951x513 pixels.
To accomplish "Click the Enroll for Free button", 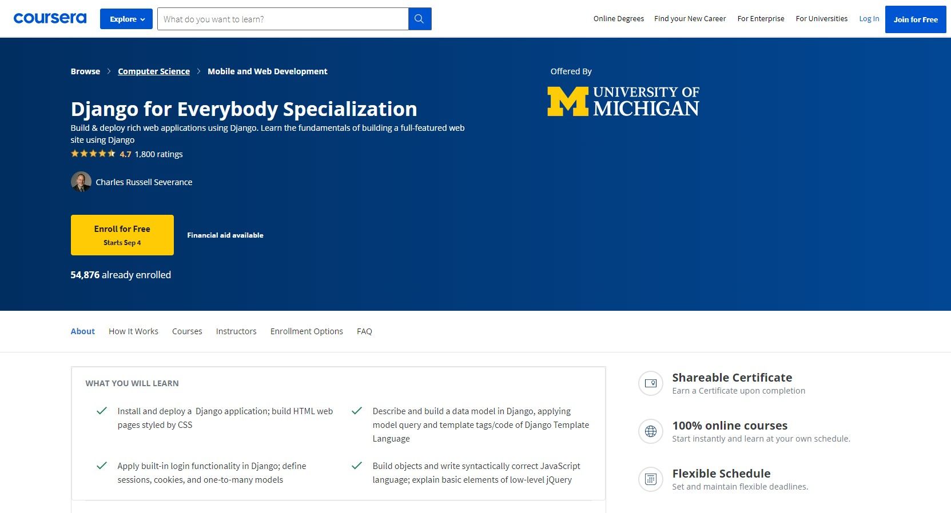I will click(x=122, y=235).
